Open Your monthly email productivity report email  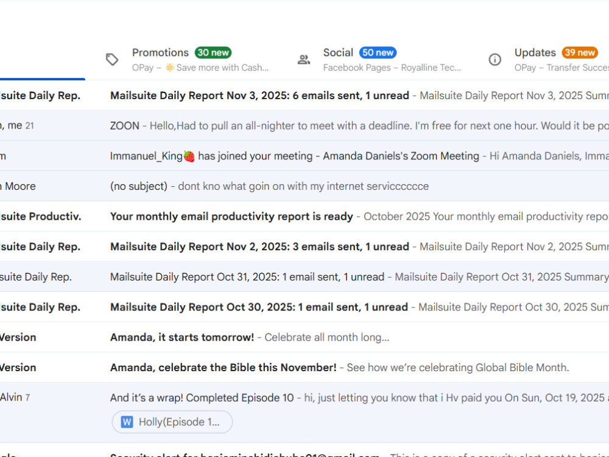point(304,217)
